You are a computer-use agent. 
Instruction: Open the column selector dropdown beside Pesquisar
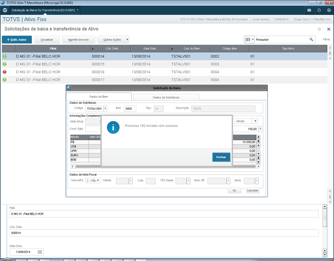click(249, 39)
